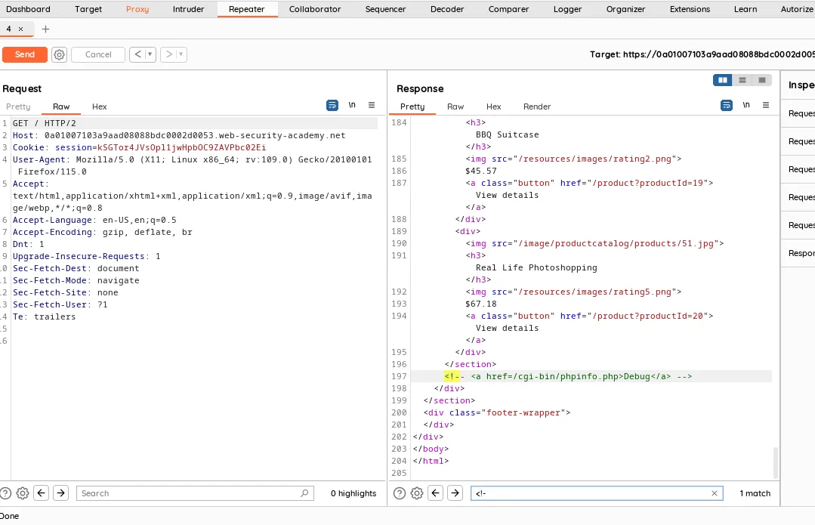This screenshot has height=525, width=815.
Task: Open the Learn tab
Action: pyautogui.click(x=746, y=9)
